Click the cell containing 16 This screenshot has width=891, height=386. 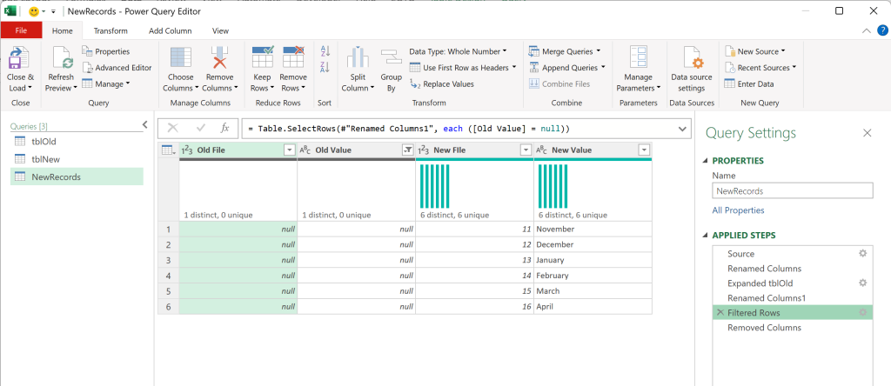click(x=474, y=307)
